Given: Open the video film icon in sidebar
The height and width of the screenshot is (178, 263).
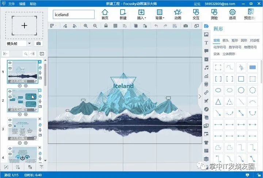Looking at the screenshot, I should pos(206,59).
